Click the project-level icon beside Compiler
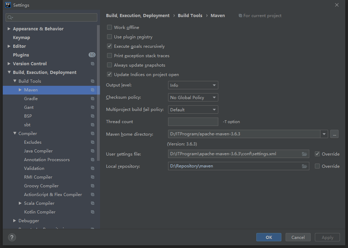 (92, 134)
